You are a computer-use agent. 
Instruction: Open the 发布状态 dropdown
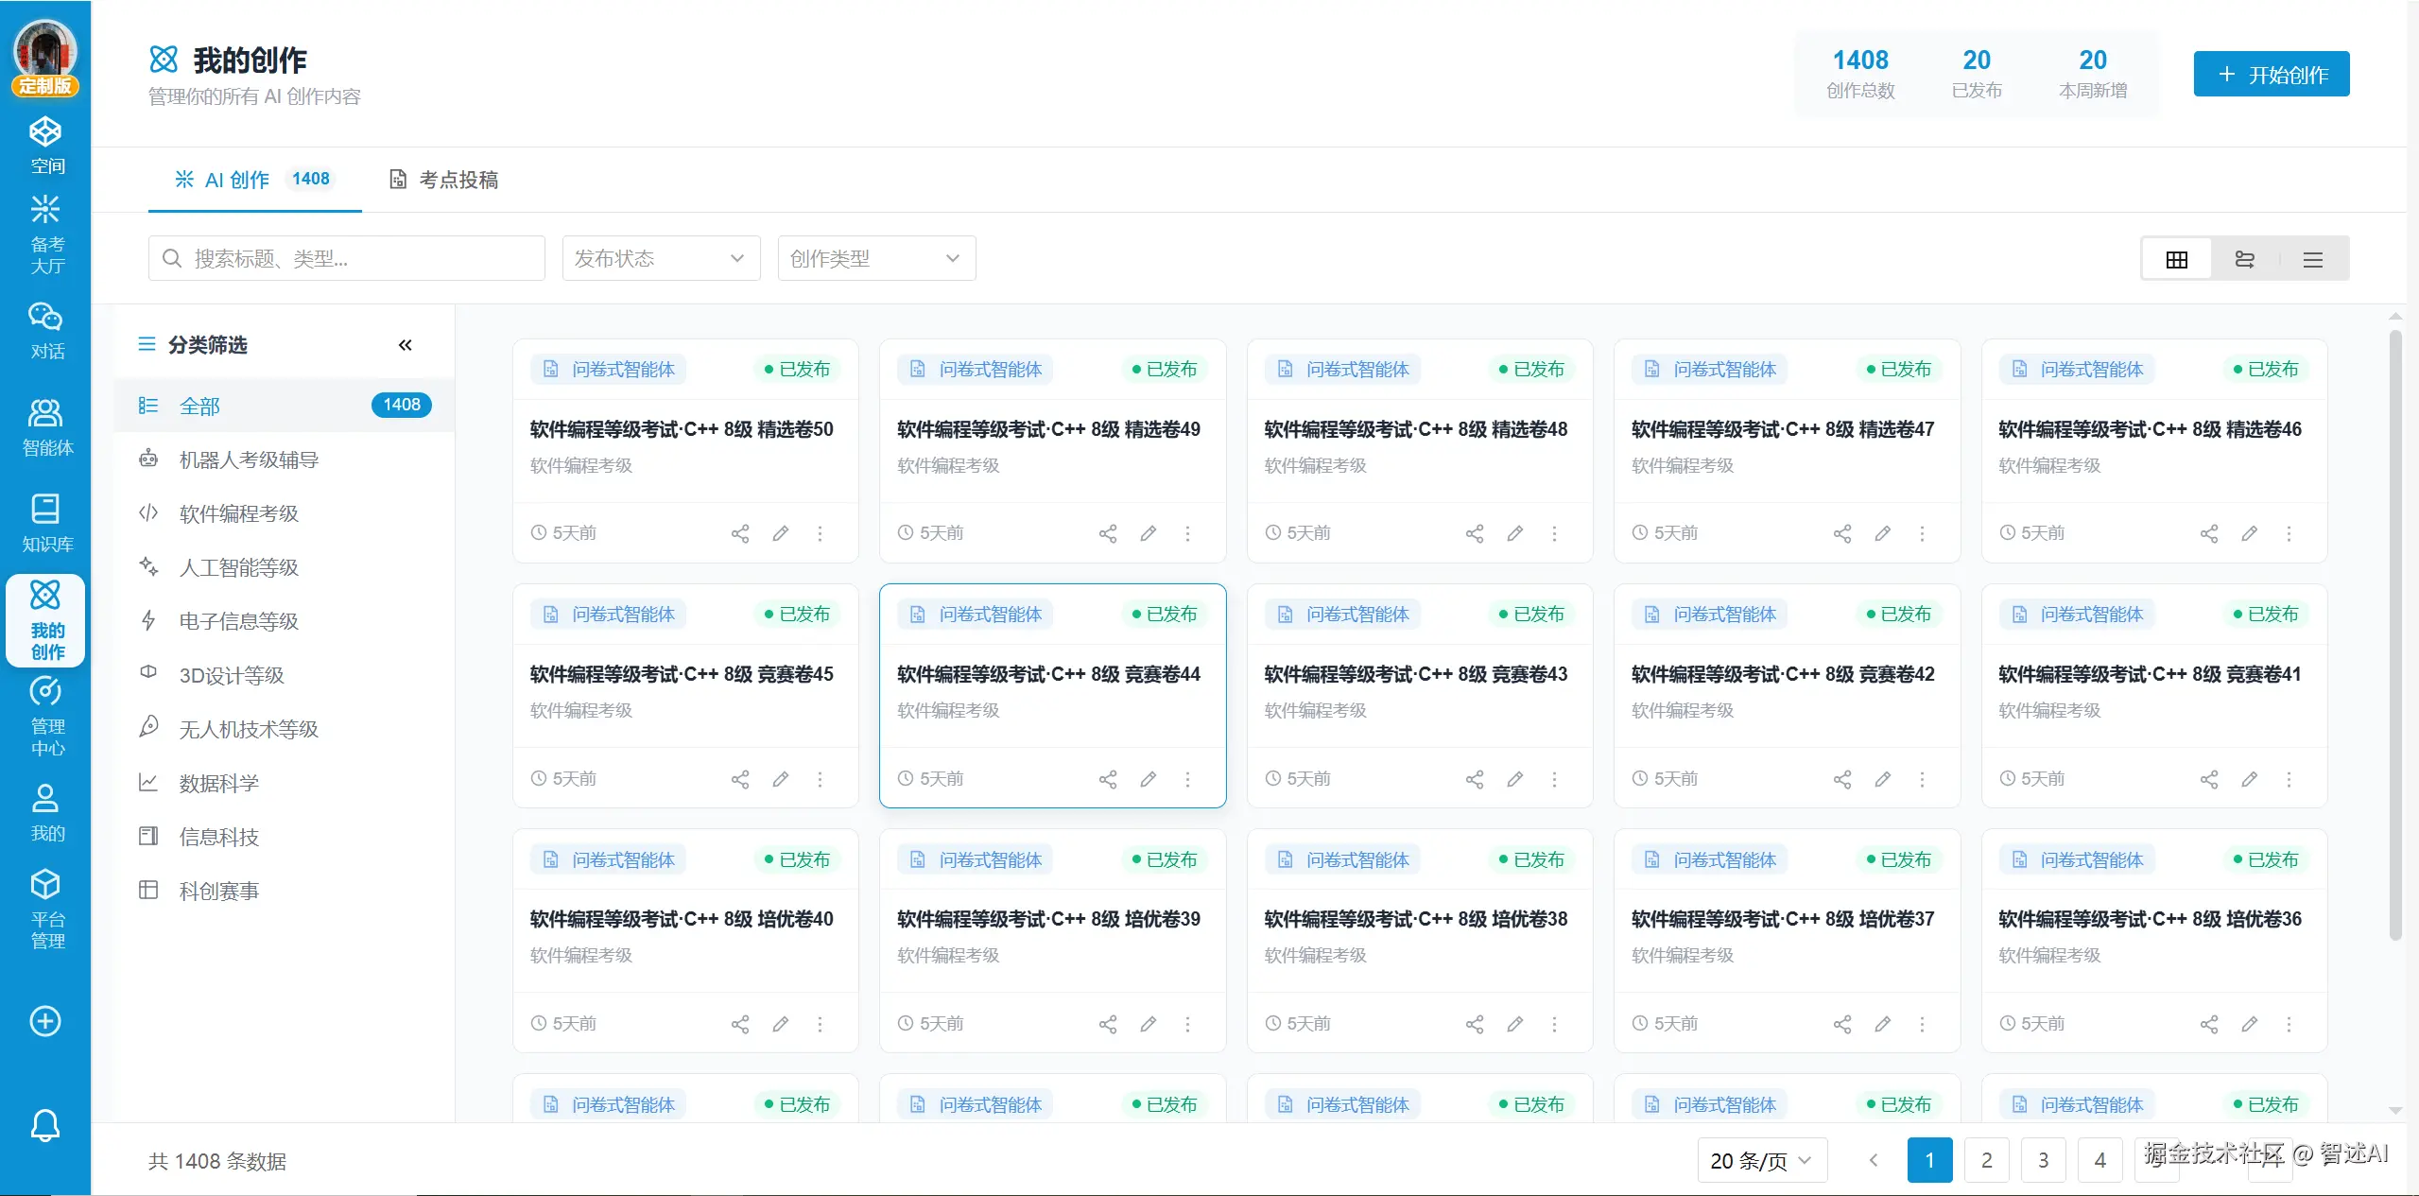(x=660, y=258)
